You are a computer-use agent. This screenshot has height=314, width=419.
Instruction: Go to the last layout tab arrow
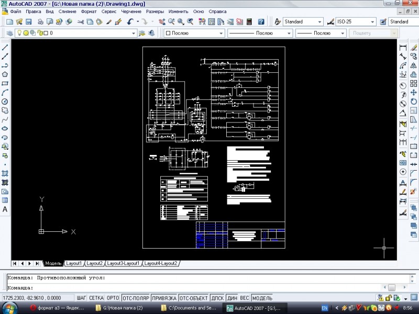(38, 263)
